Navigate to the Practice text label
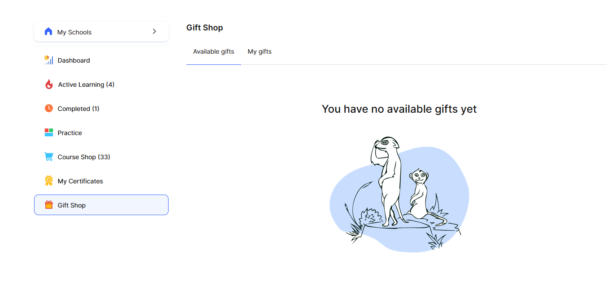 click(x=70, y=133)
